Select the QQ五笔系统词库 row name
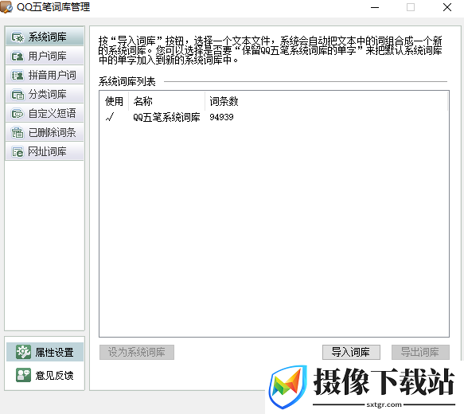 point(166,117)
